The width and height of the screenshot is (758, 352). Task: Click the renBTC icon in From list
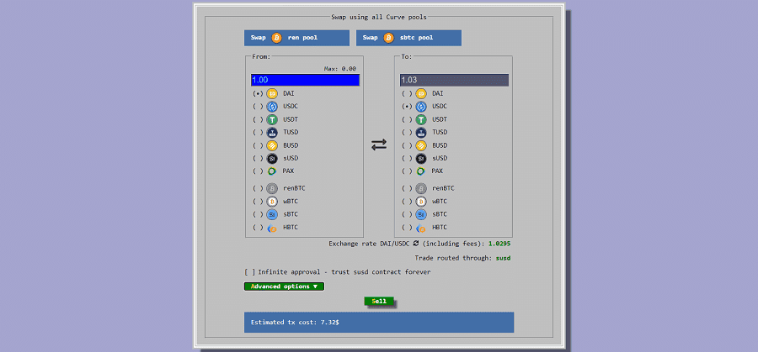(x=272, y=188)
